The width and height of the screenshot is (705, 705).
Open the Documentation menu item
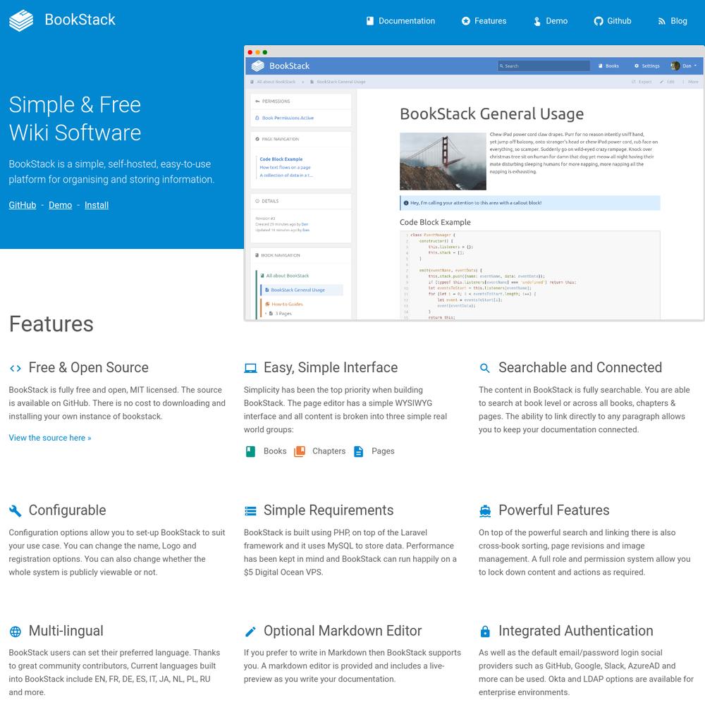(400, 20)
